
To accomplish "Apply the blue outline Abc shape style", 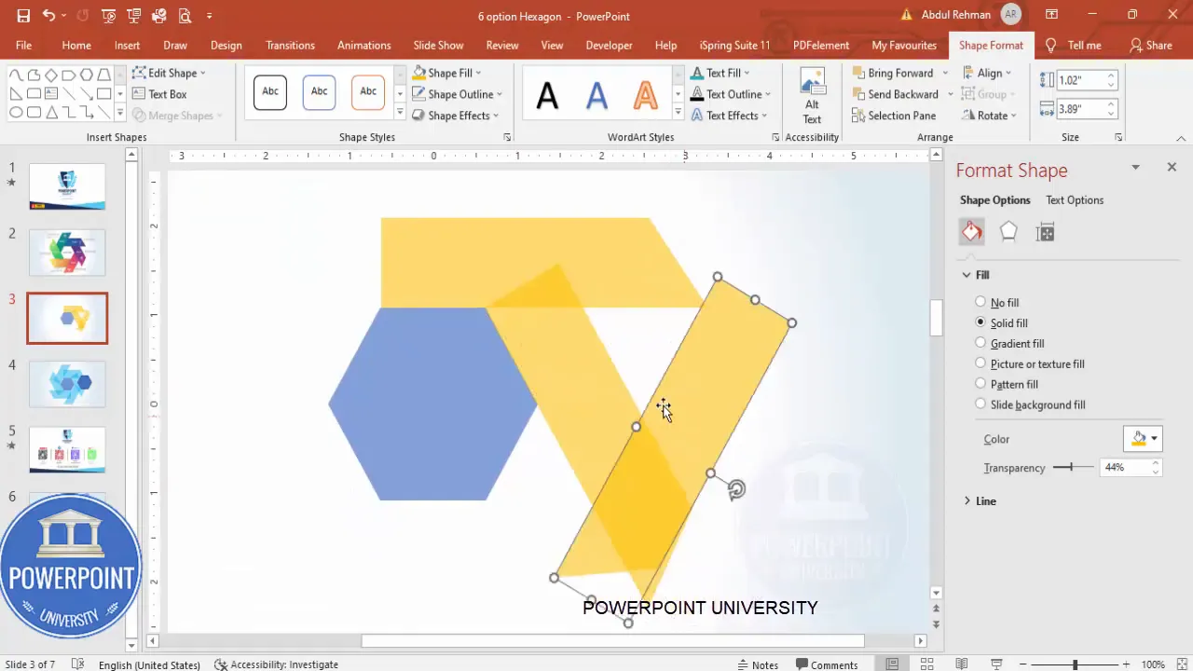I will (x=319, y=91).
